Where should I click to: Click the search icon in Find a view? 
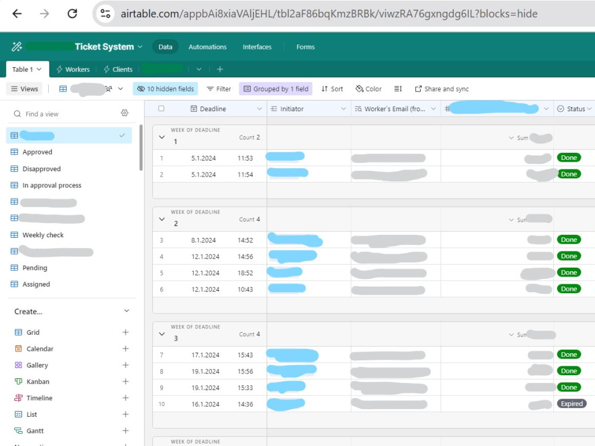click(17, 114)
